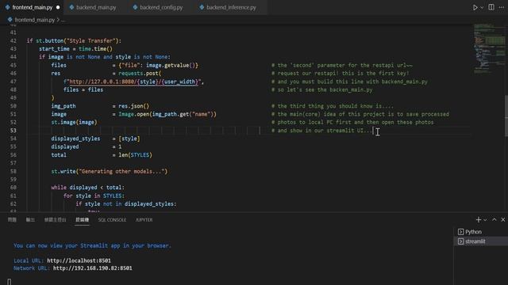Close the bottom panel
The image size is (508, 285).
(x=502, y=220)
